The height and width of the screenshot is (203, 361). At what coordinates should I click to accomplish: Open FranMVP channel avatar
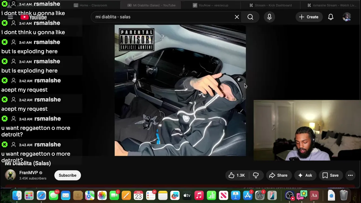coord(10,175)
